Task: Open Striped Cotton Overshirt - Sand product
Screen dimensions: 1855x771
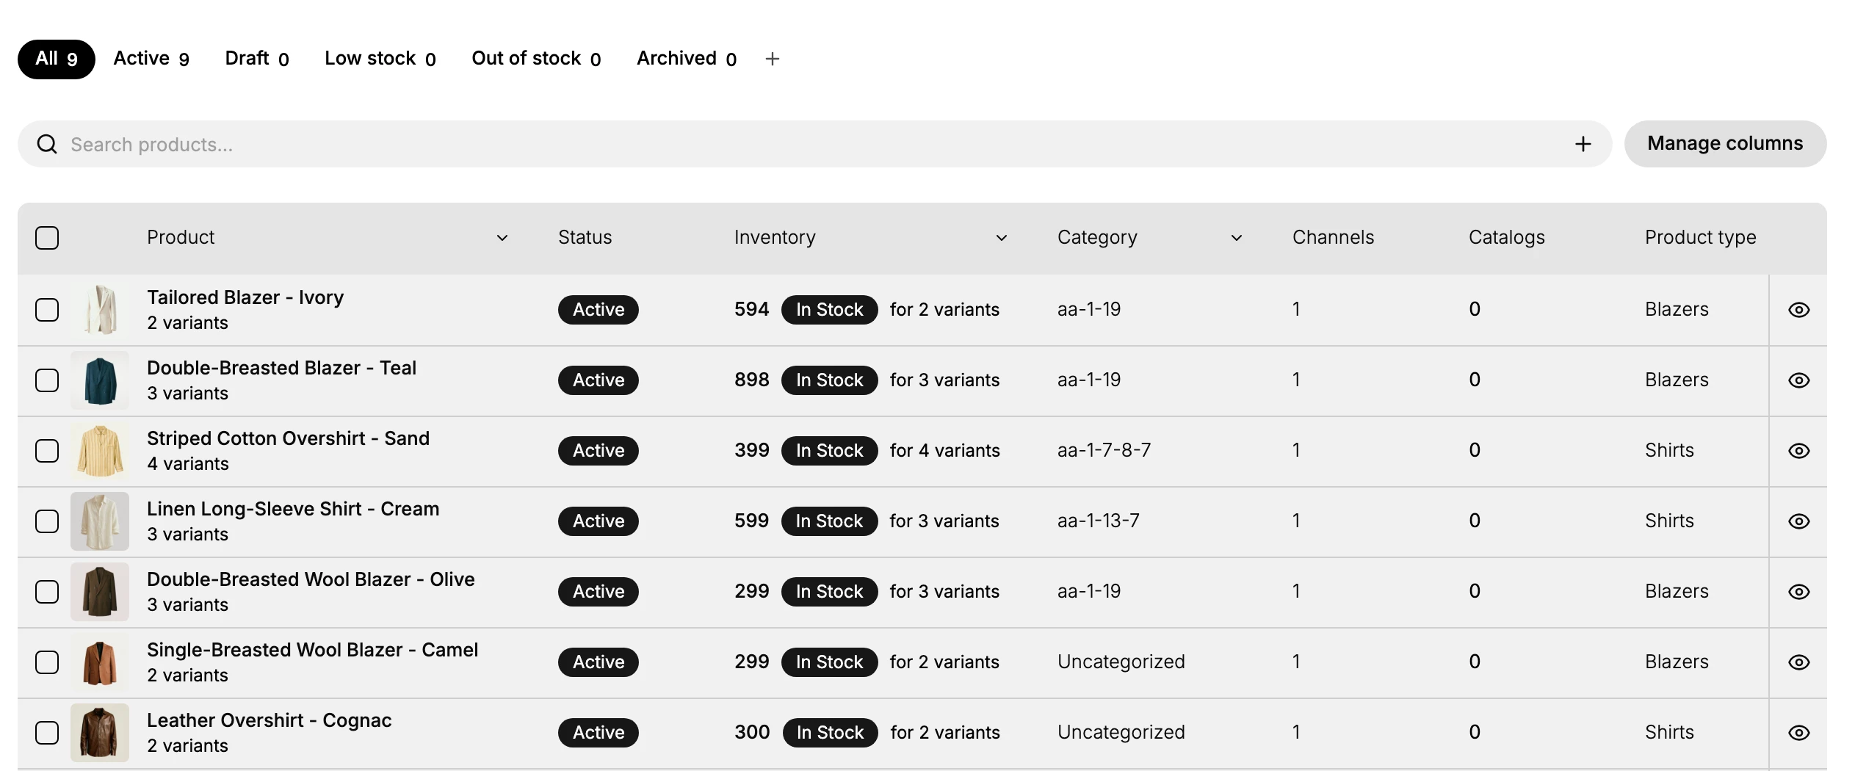Action: 288,438
